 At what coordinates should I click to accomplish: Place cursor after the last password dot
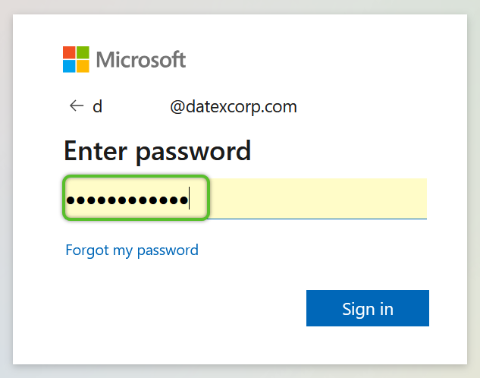pos(190,199)
